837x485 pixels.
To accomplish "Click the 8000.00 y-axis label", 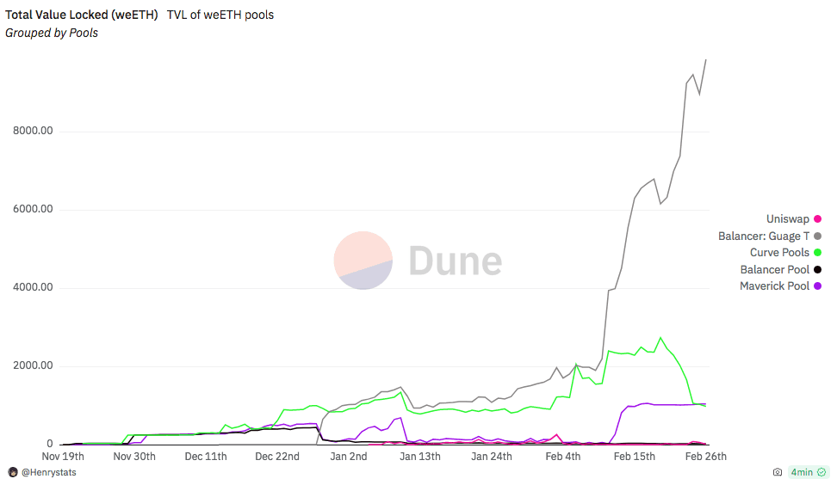I will coord(34,132).
